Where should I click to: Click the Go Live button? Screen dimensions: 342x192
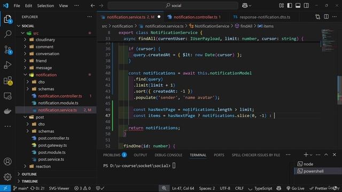point(295,188)
